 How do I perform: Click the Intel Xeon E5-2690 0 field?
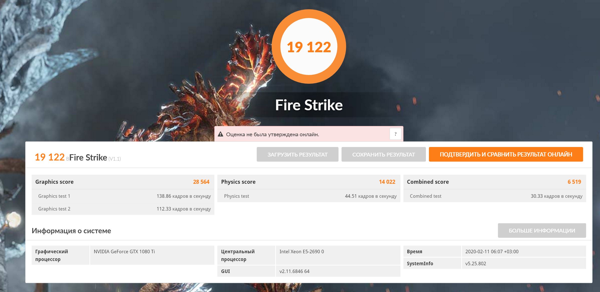(302, 251)
